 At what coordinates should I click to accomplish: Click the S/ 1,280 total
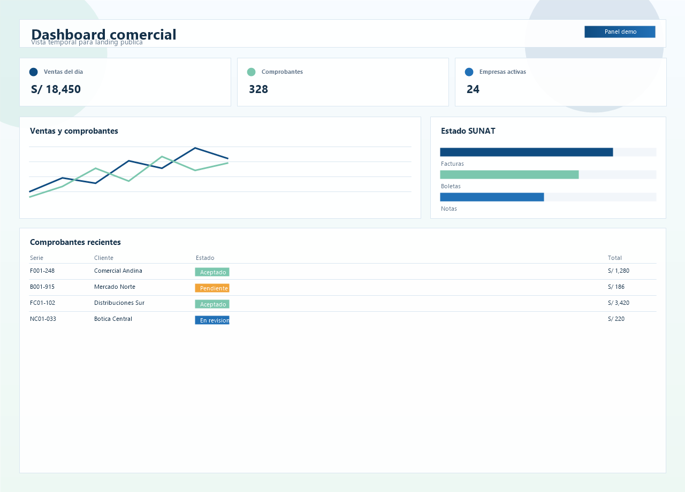coord(619,271)
